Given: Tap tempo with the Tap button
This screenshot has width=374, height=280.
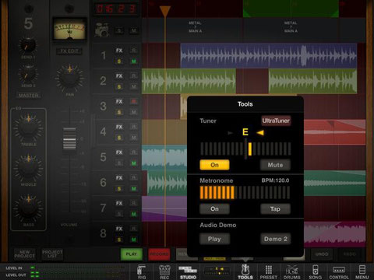Looking at the screenshot, I should coord(275,209).
